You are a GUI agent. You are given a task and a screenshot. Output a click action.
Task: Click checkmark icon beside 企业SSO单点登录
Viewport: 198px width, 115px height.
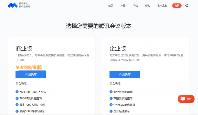[111, 105]
